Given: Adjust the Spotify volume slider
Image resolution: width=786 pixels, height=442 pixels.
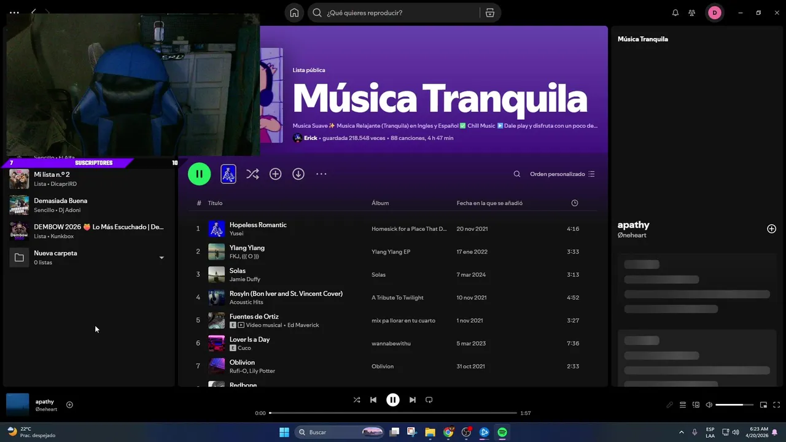Looking at the screenshot, I should pyautogui.click(x=734, y=405).
